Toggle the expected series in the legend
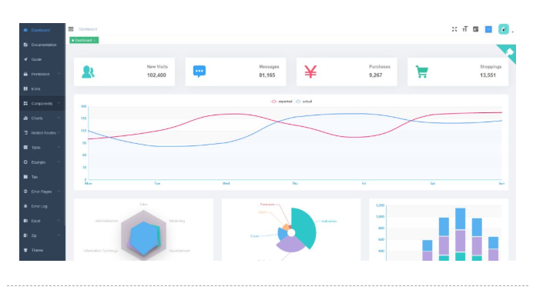Screen dimensions: 533x290 pyautogui.click(x=281, y=102)
